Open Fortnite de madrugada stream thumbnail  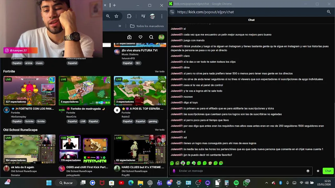(x=85, y=91)
